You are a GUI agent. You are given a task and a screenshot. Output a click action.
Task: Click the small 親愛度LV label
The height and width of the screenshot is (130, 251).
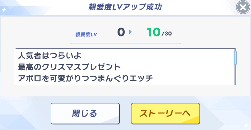tap(86, 35)
